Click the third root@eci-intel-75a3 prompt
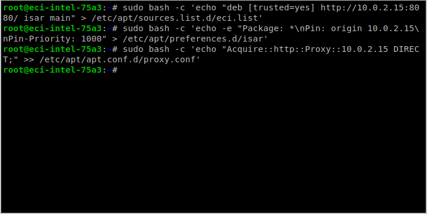The height and width of the screenshot is (214, 427). point(52,49)
